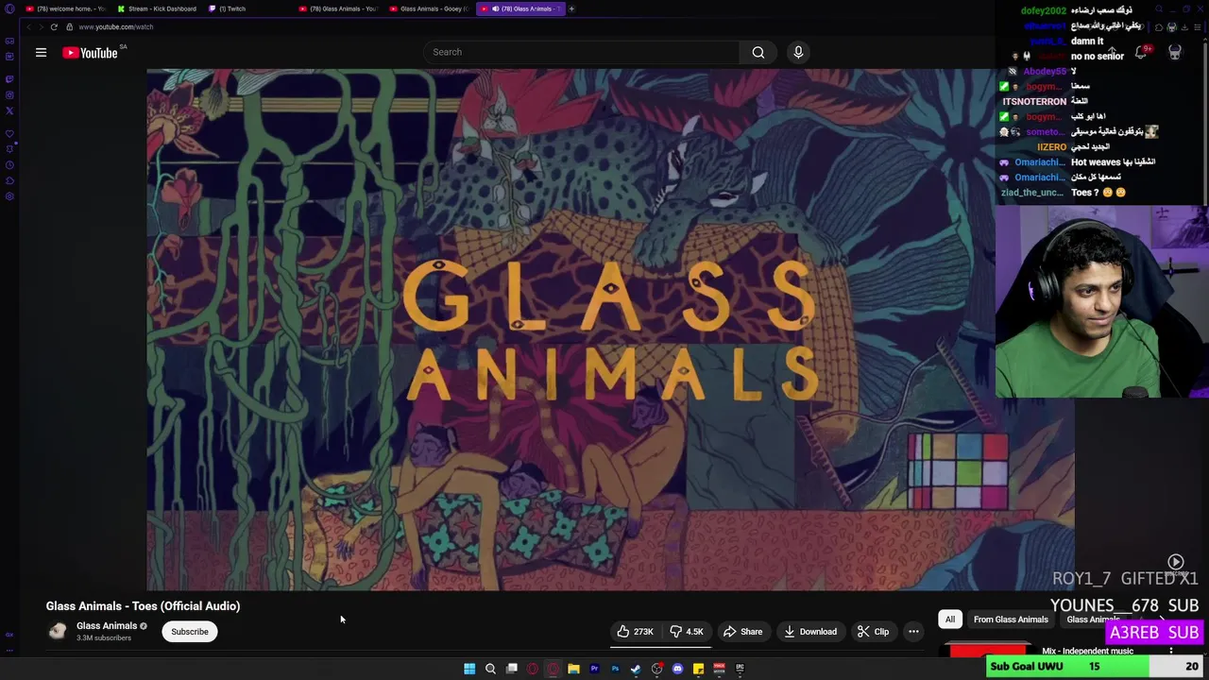The width and height of the screenshot is (1209, 680).
Task: Switch to Stream - Kick Dashboard tab
Action: (157, 8)
